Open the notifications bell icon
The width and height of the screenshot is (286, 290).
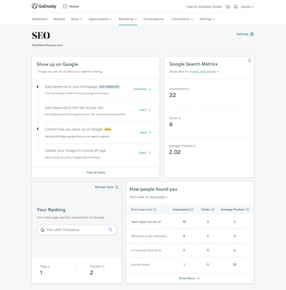[x=236, y=7]
